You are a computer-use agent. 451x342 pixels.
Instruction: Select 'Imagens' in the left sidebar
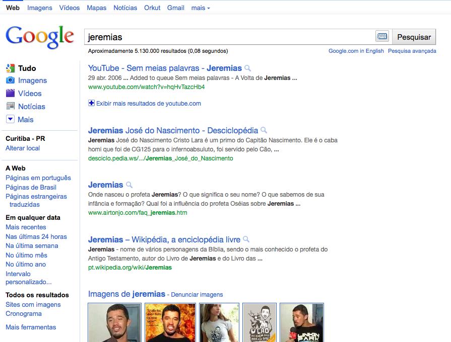click(x=32, y=80)
